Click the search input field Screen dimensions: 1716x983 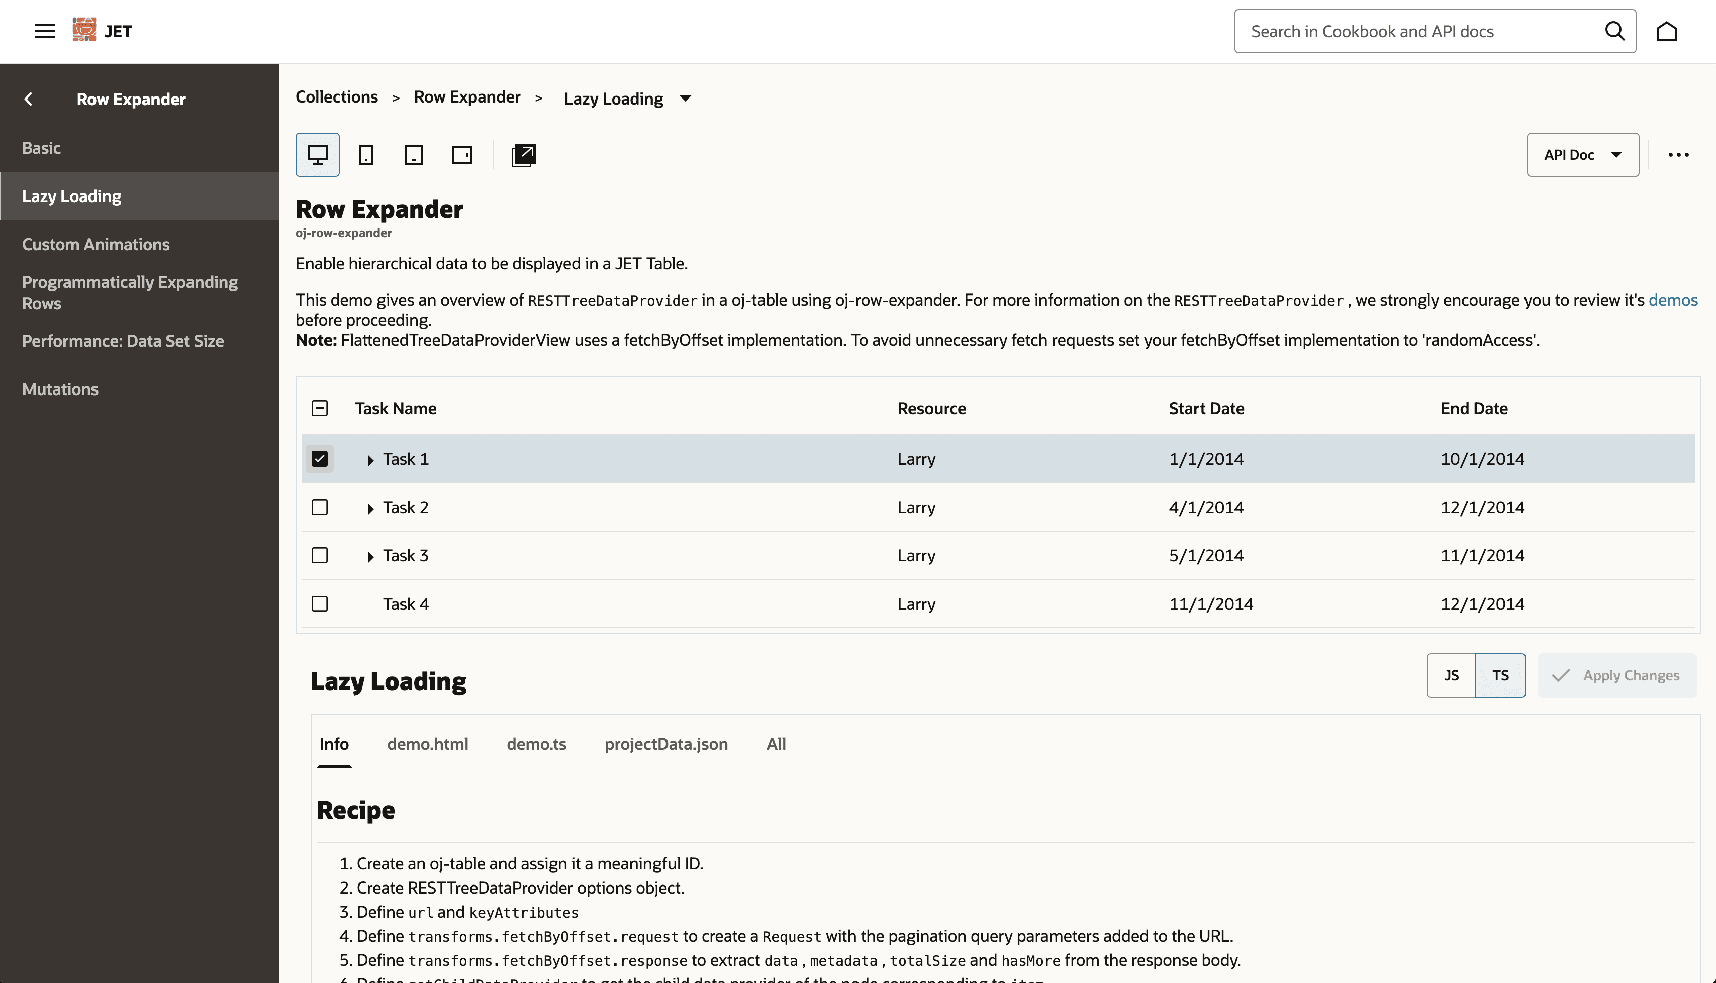1417,31
